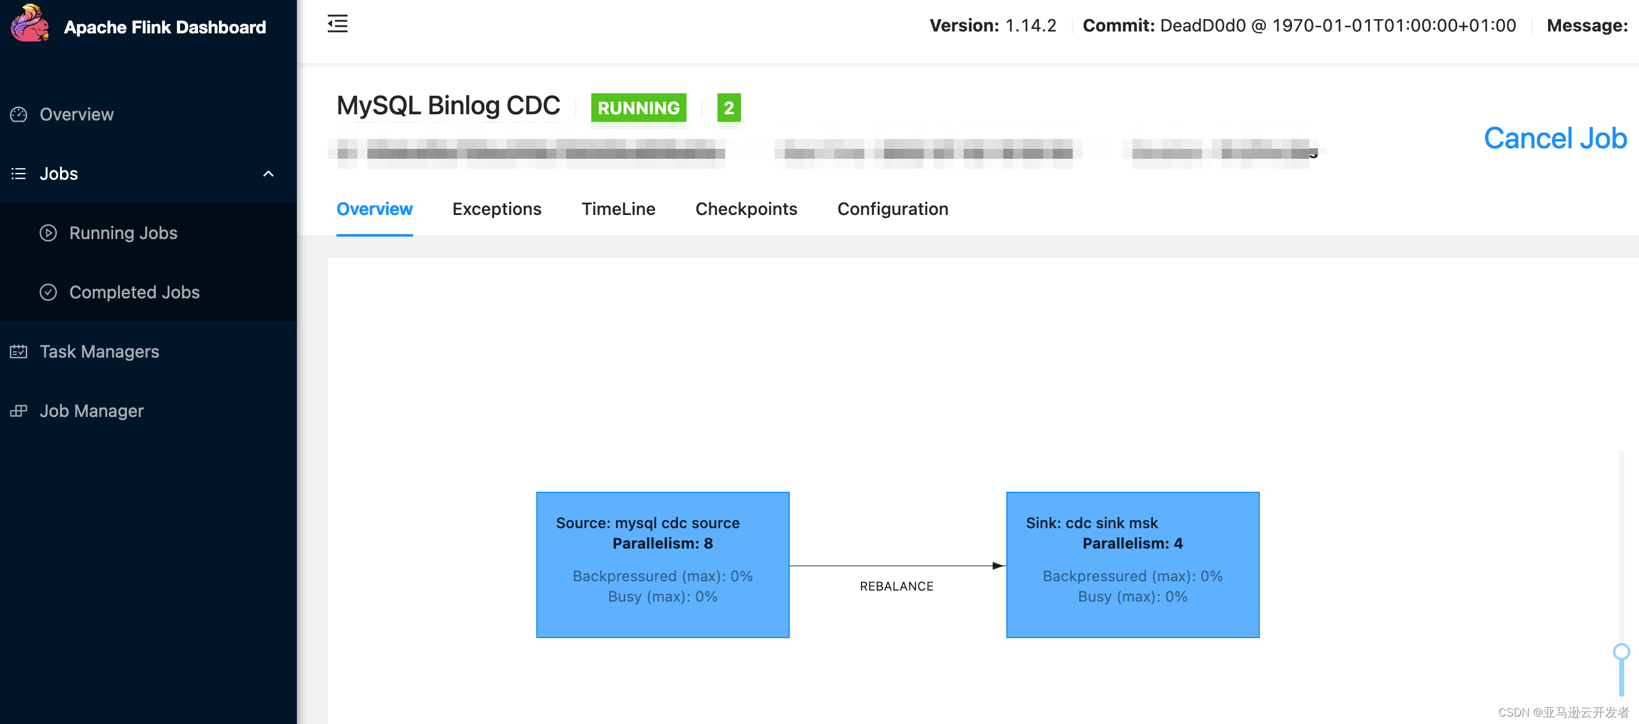Select the job Overview tab
Screen dimensions: 1639x724
pyautogui.click(x=374, y=209)
